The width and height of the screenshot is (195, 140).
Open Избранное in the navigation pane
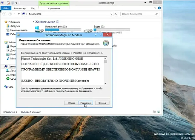(x=14, y=22)
